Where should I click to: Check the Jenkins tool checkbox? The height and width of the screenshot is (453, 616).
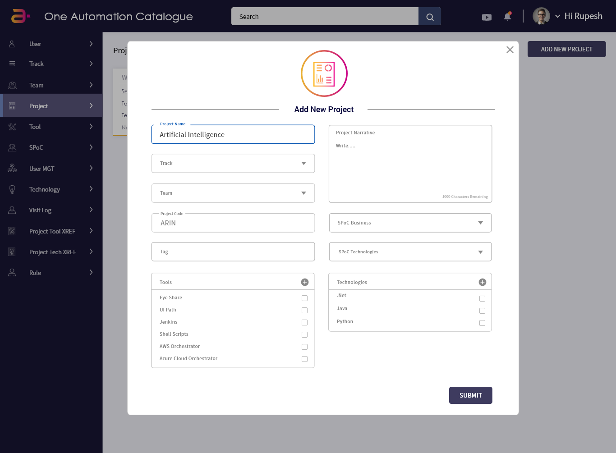304,322
